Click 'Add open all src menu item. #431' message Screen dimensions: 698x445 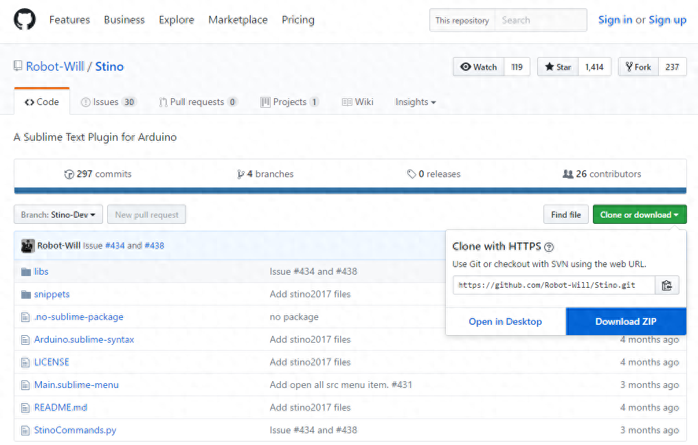[x=341, y=385]
